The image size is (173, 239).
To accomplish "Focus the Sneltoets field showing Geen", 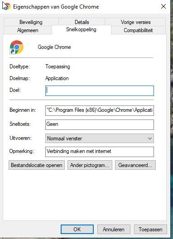I will point(100,124).
